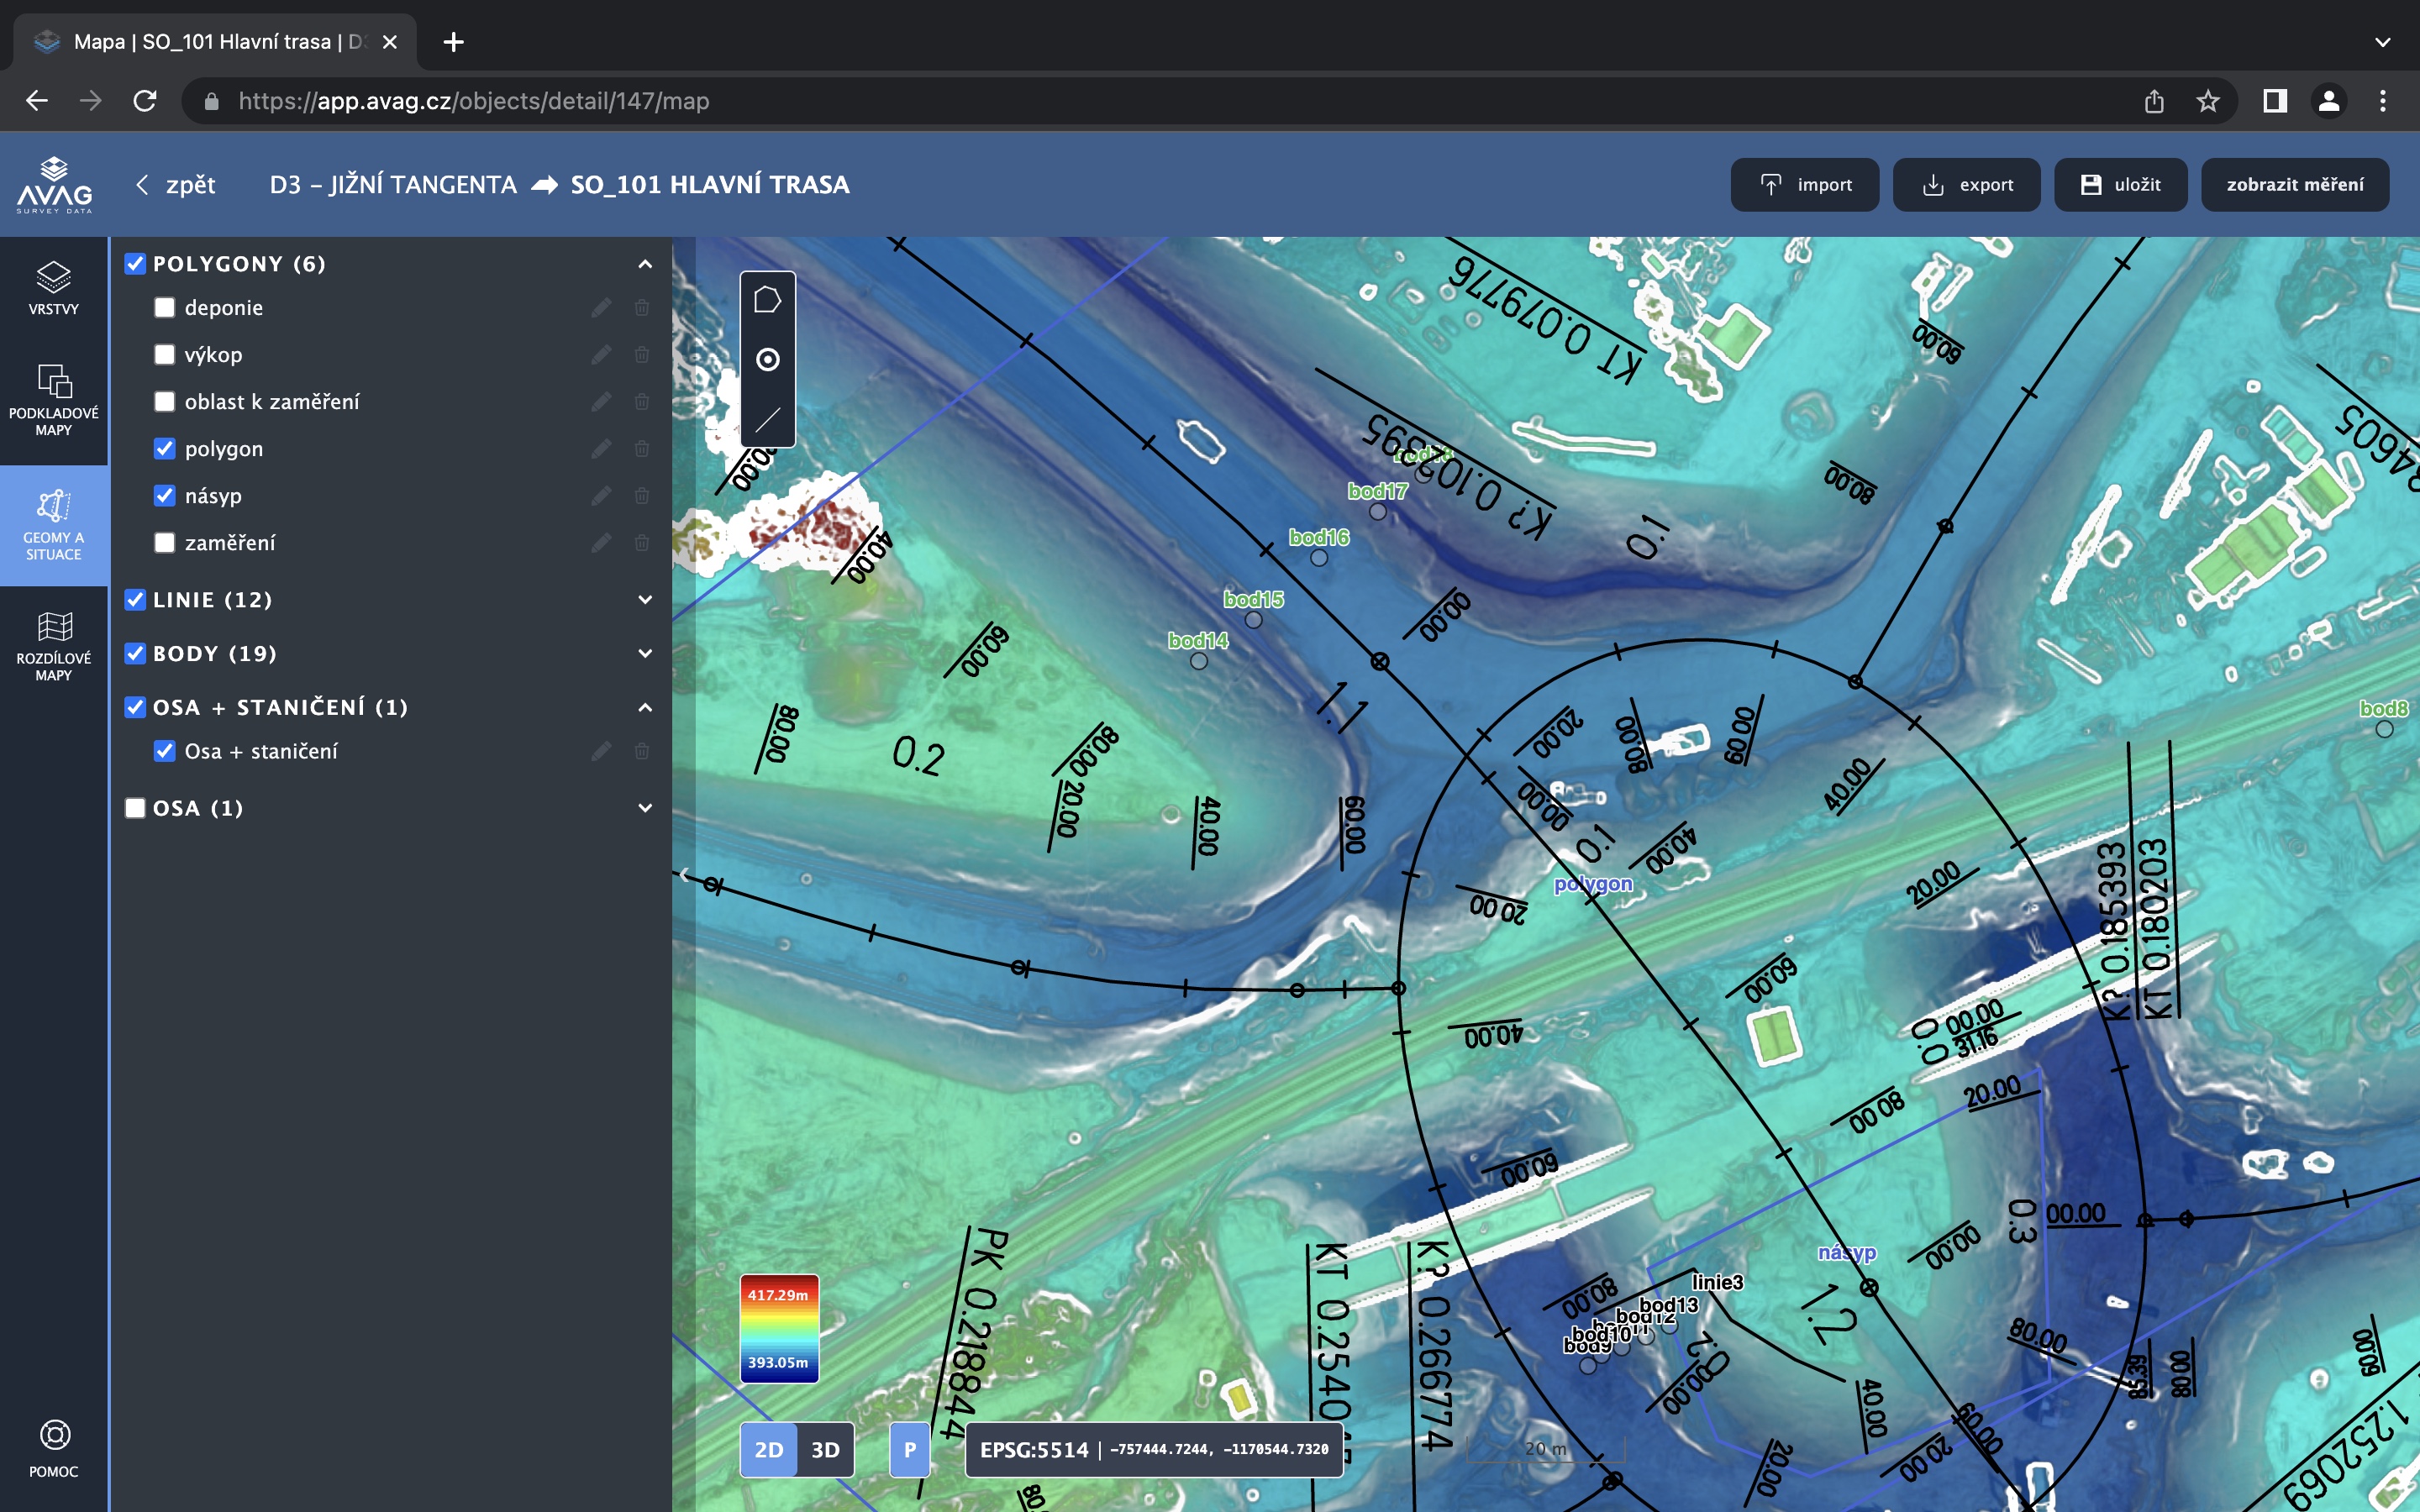Open the Geomy a situace tab
2420x1512 pixels.
(53, 524)
